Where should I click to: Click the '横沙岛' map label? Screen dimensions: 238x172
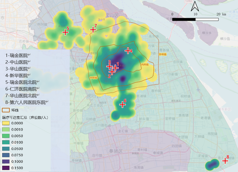[x=225, y=39]
